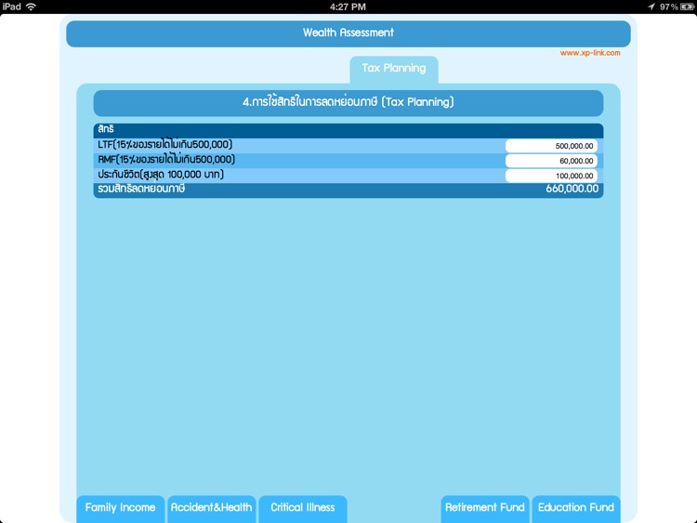This screenshot has width=697, height=523.
Task: Tap the 97% battery percentage
Action: [x=669, y=7]
